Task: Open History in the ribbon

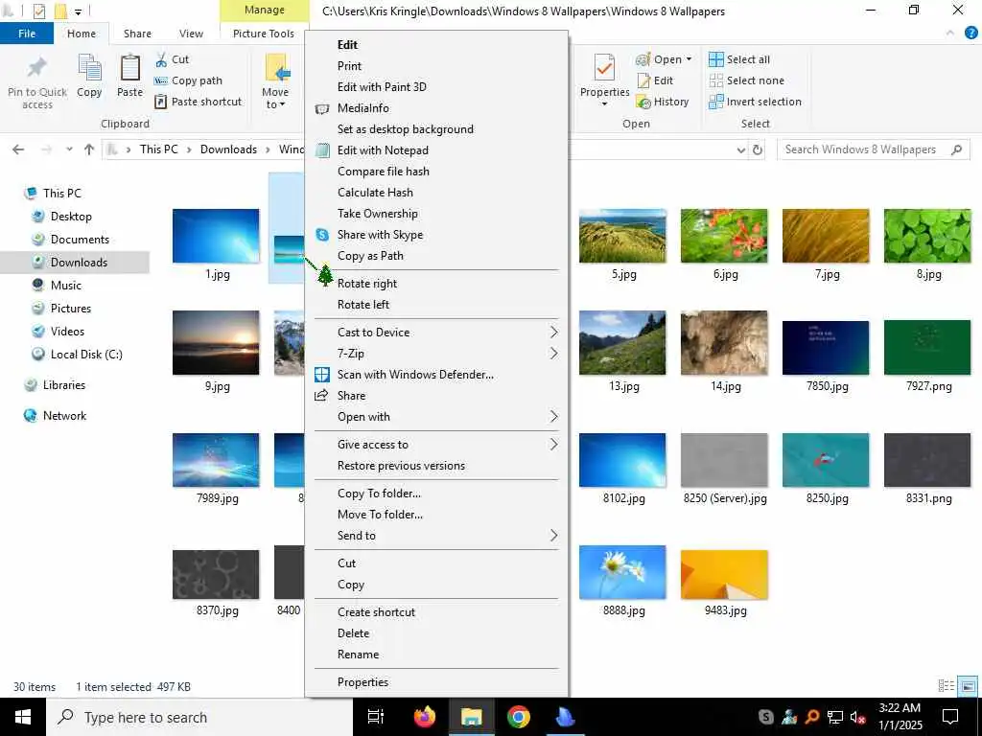Action: [x=663, y=102]
